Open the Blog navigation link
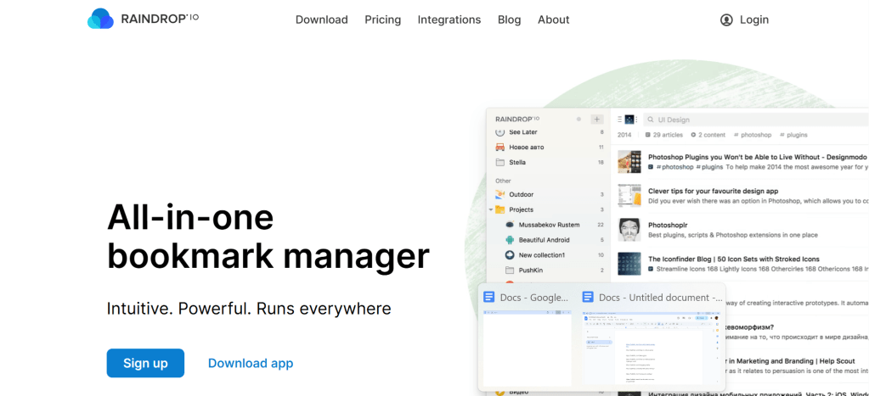The image size is (869, 396). pyautogui.click(x=509, y=20)
